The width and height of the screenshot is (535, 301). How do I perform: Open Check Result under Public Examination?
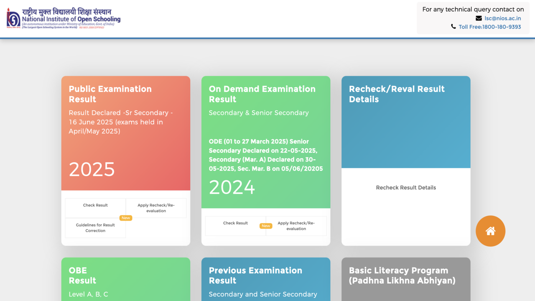click(95, 205)
